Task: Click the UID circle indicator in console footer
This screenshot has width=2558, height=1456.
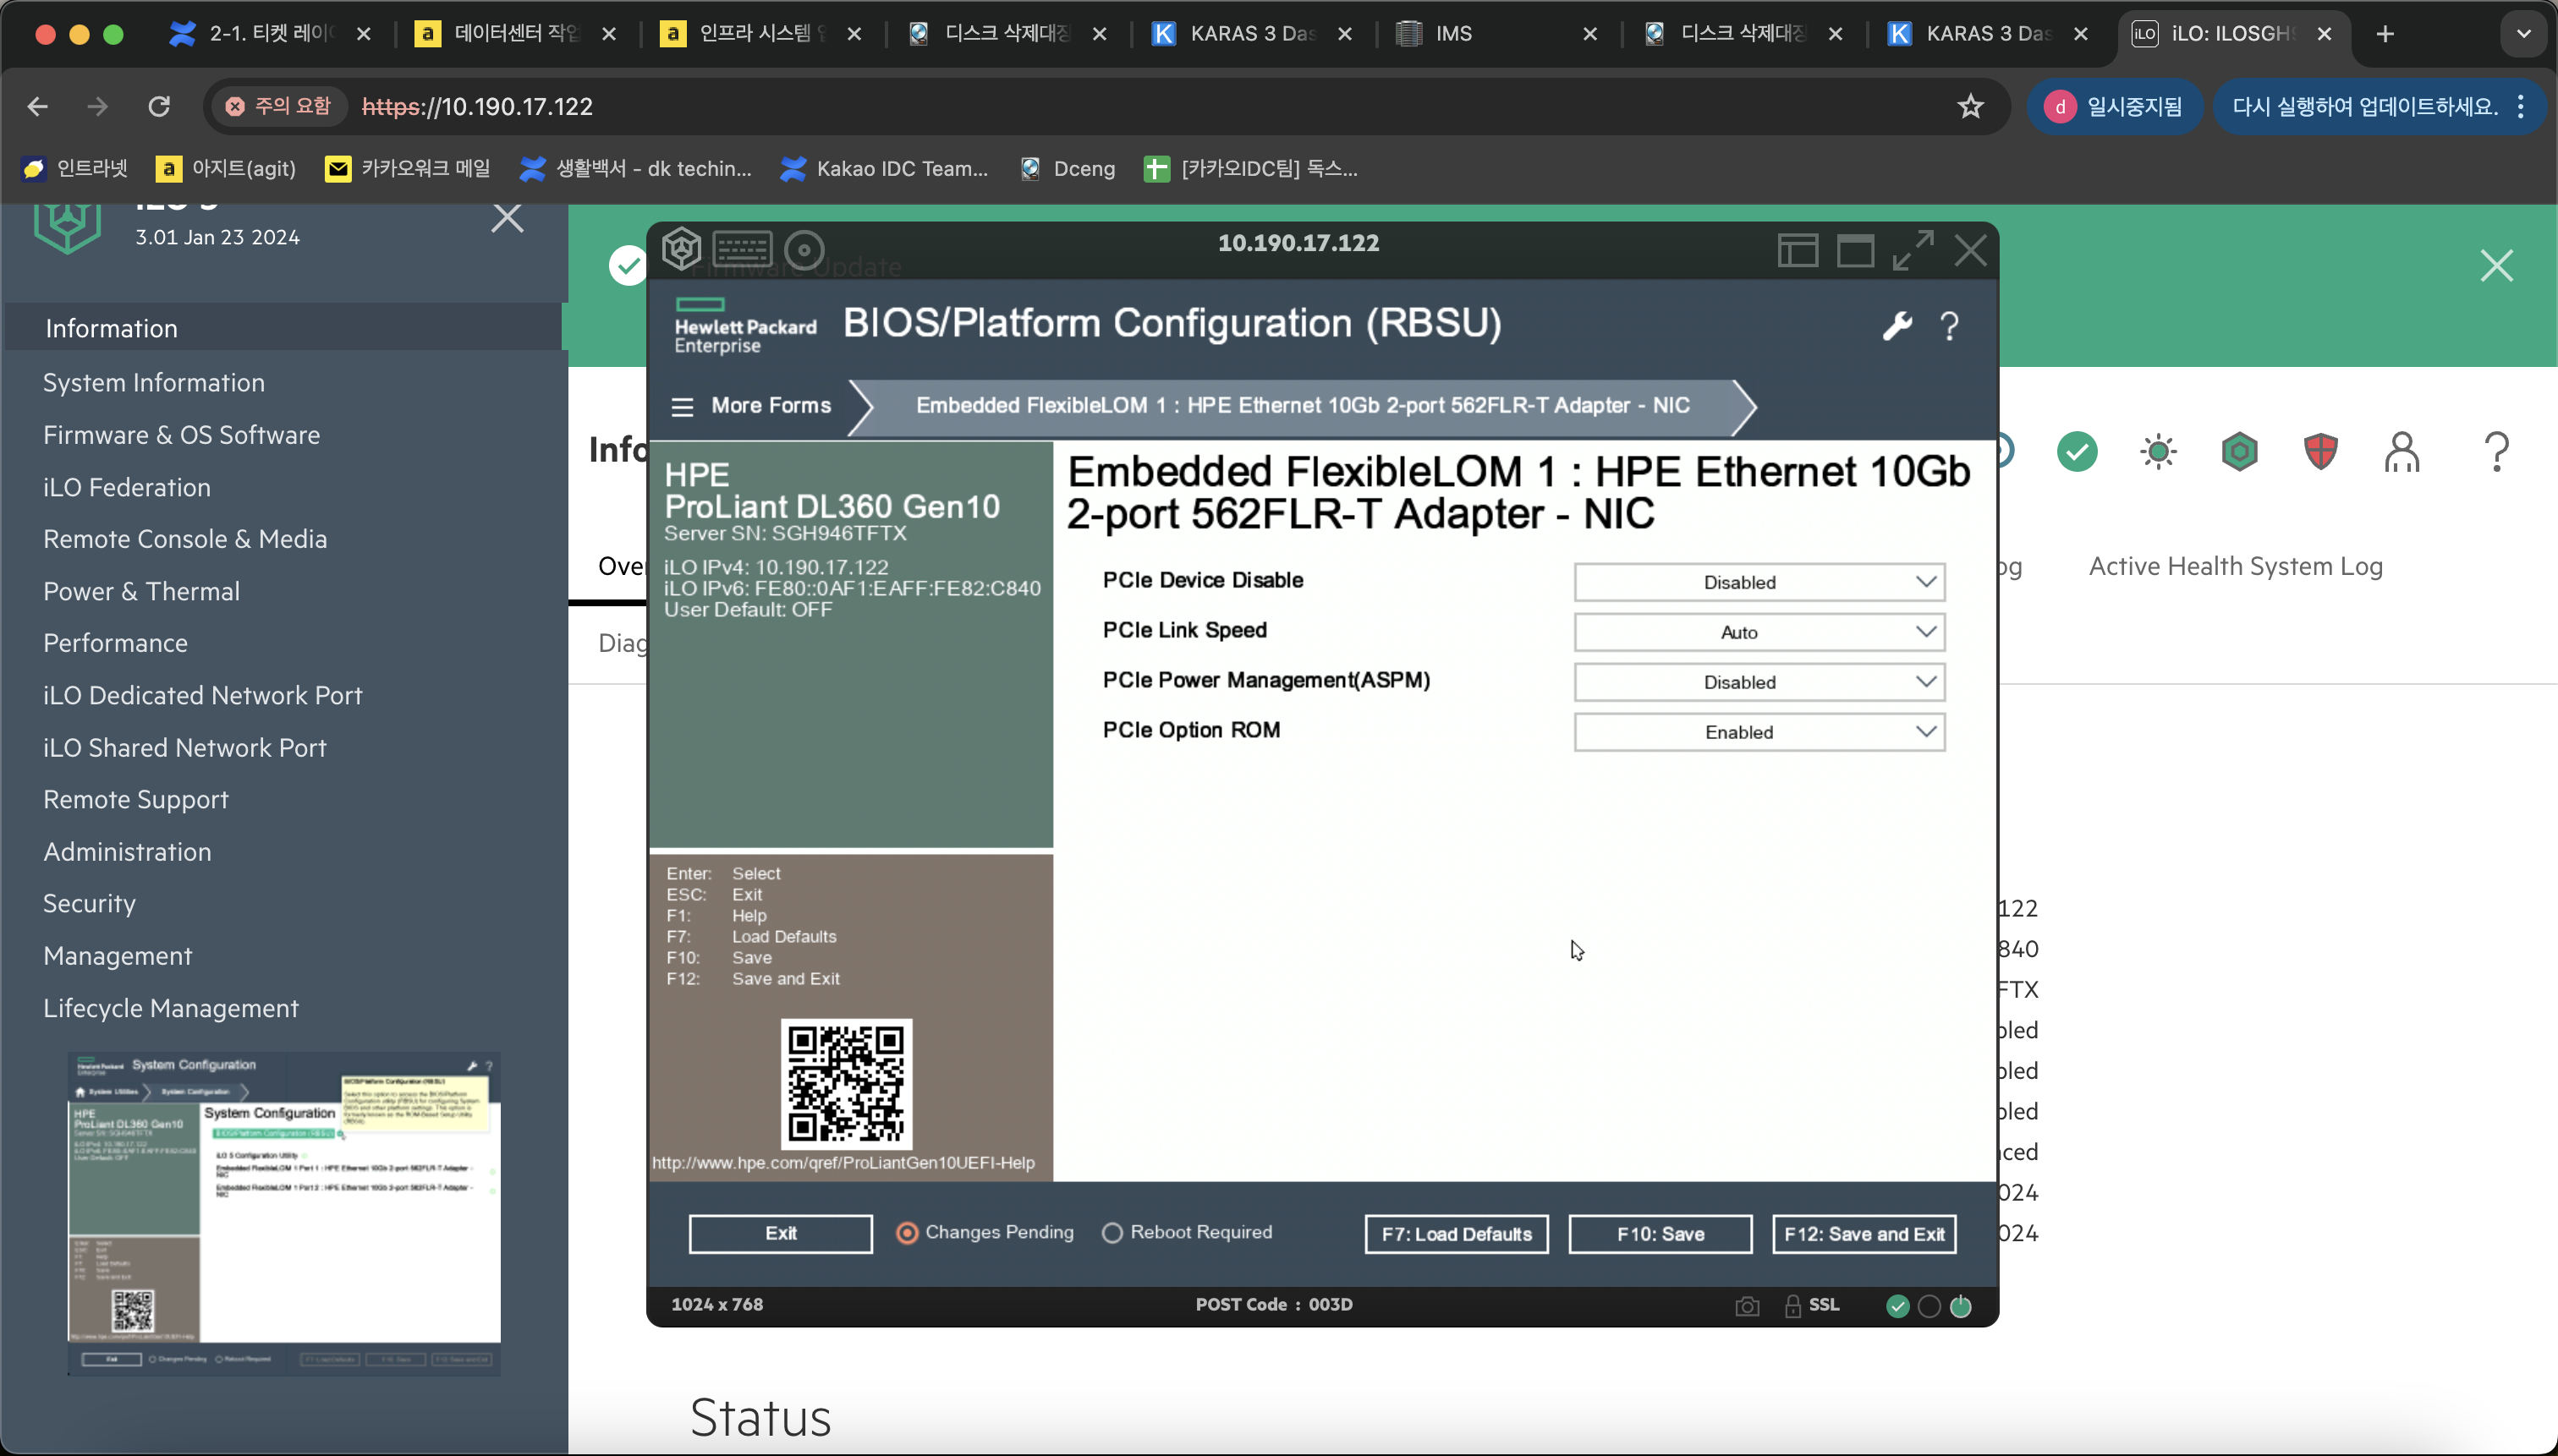Action: (1929, 1306)
